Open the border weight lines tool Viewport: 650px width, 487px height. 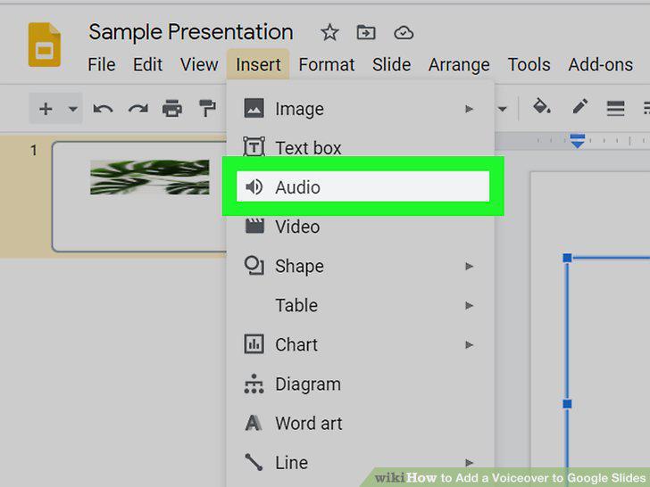point(615,109)
